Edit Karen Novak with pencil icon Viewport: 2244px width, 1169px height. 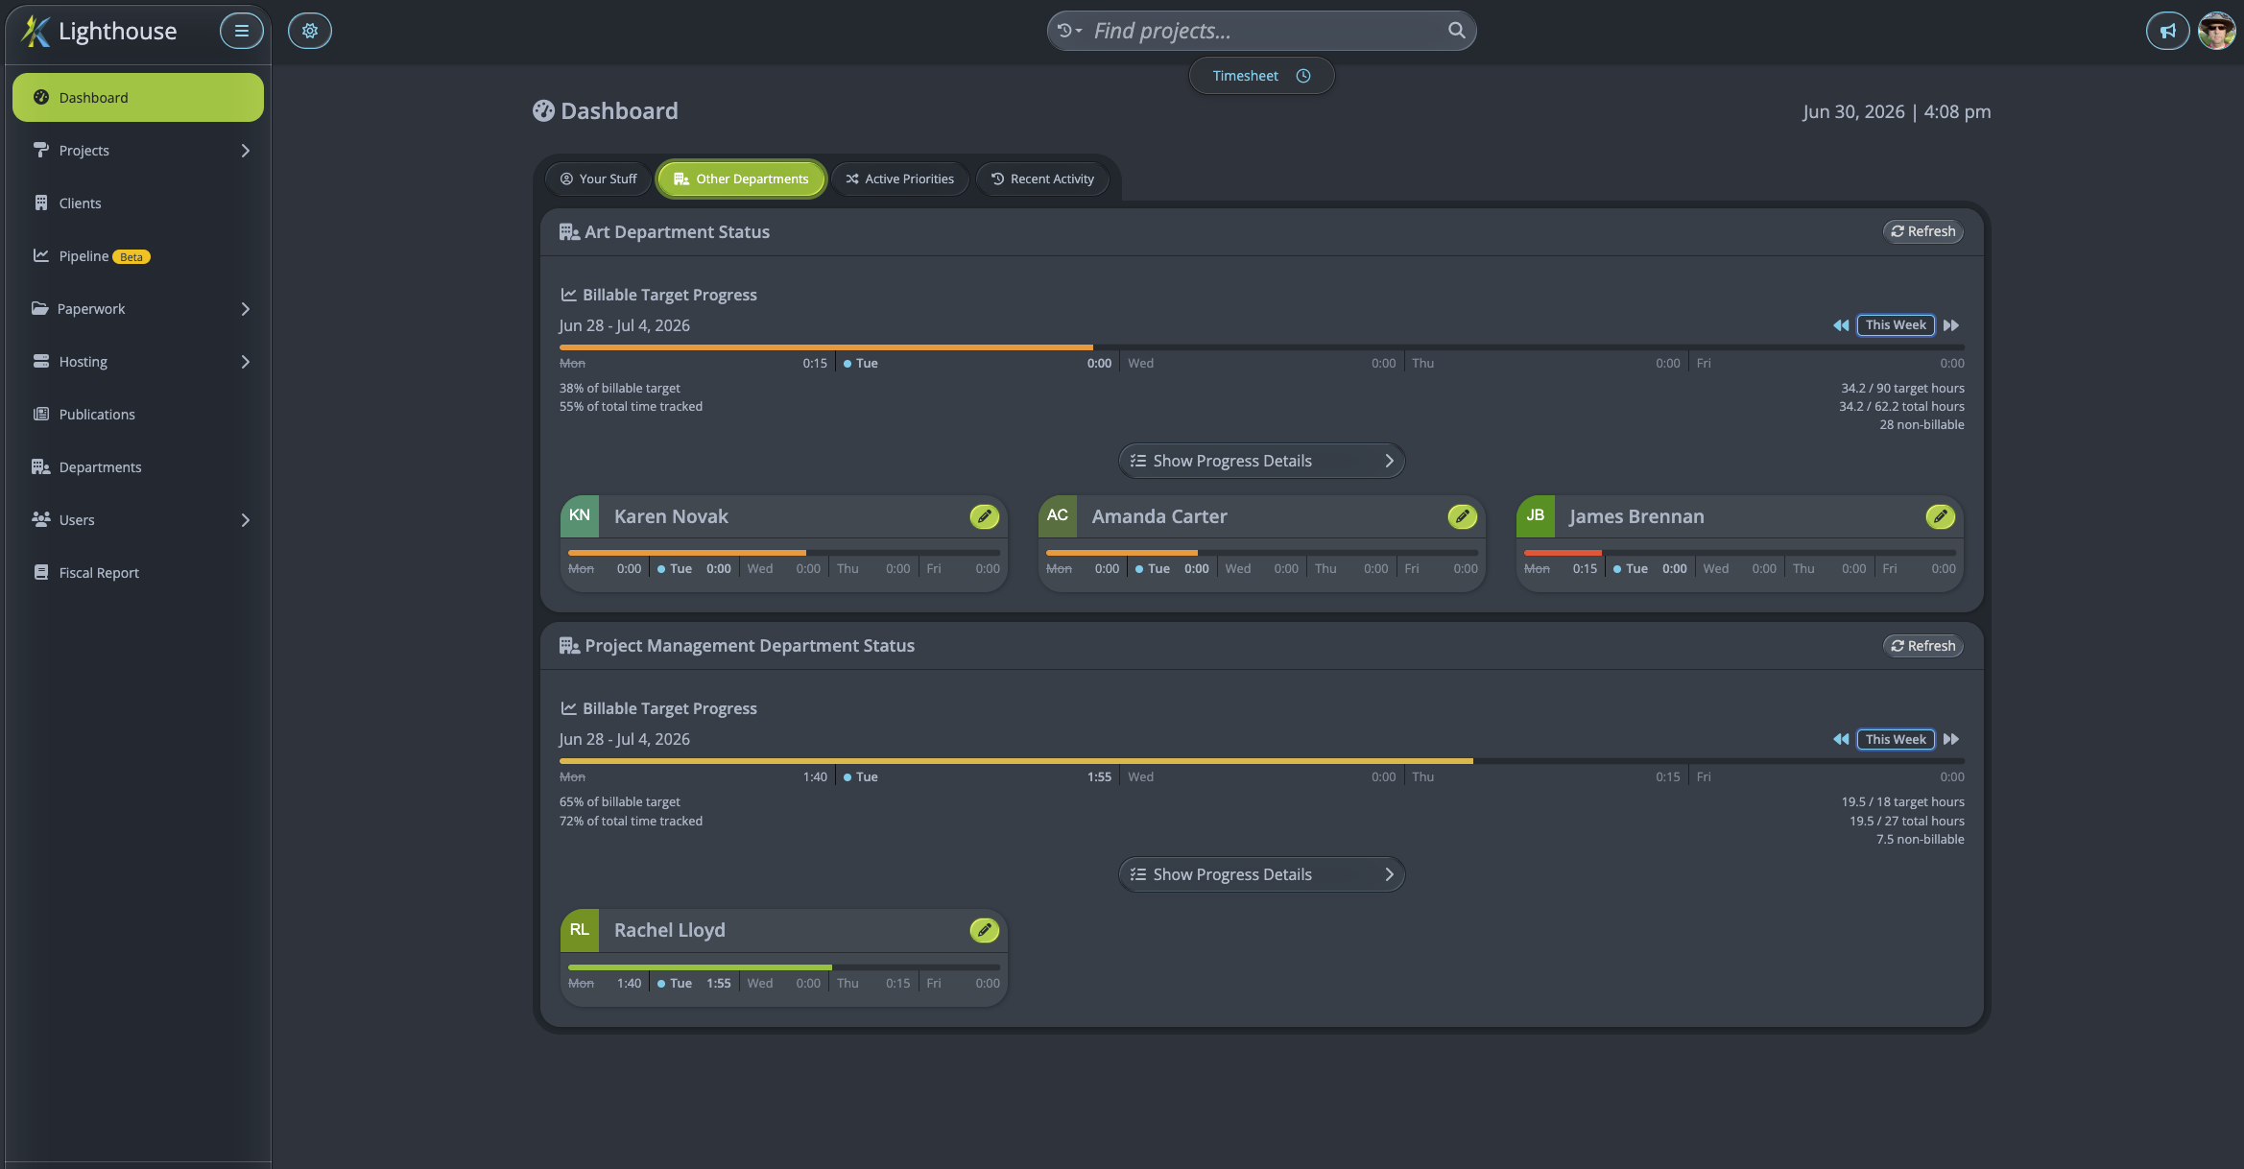pyautogui.click(x=984, y=516)
